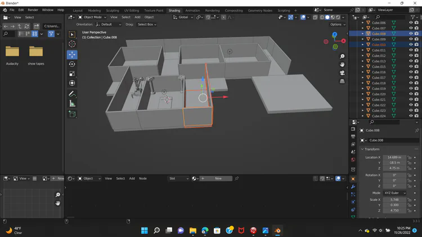Open Modifier properties wrench tab

[x=353, y=186]
